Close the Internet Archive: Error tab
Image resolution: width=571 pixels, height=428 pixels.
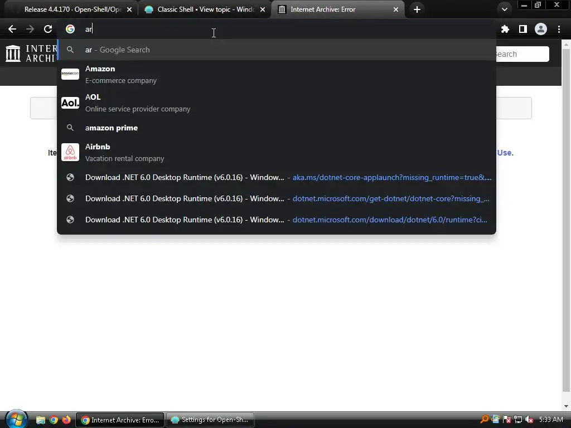coord(396,9)
